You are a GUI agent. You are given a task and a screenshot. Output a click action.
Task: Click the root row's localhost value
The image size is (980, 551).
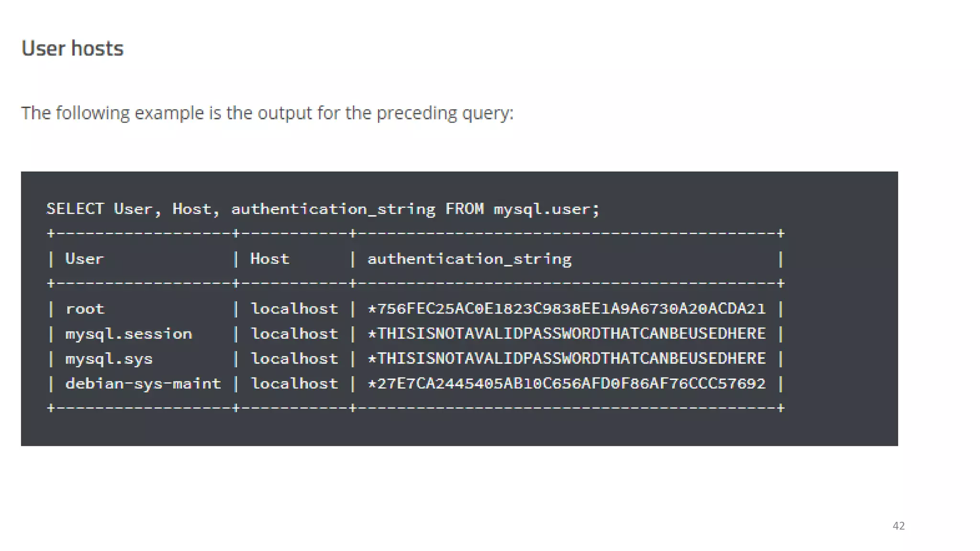click(x=294, y=309)
